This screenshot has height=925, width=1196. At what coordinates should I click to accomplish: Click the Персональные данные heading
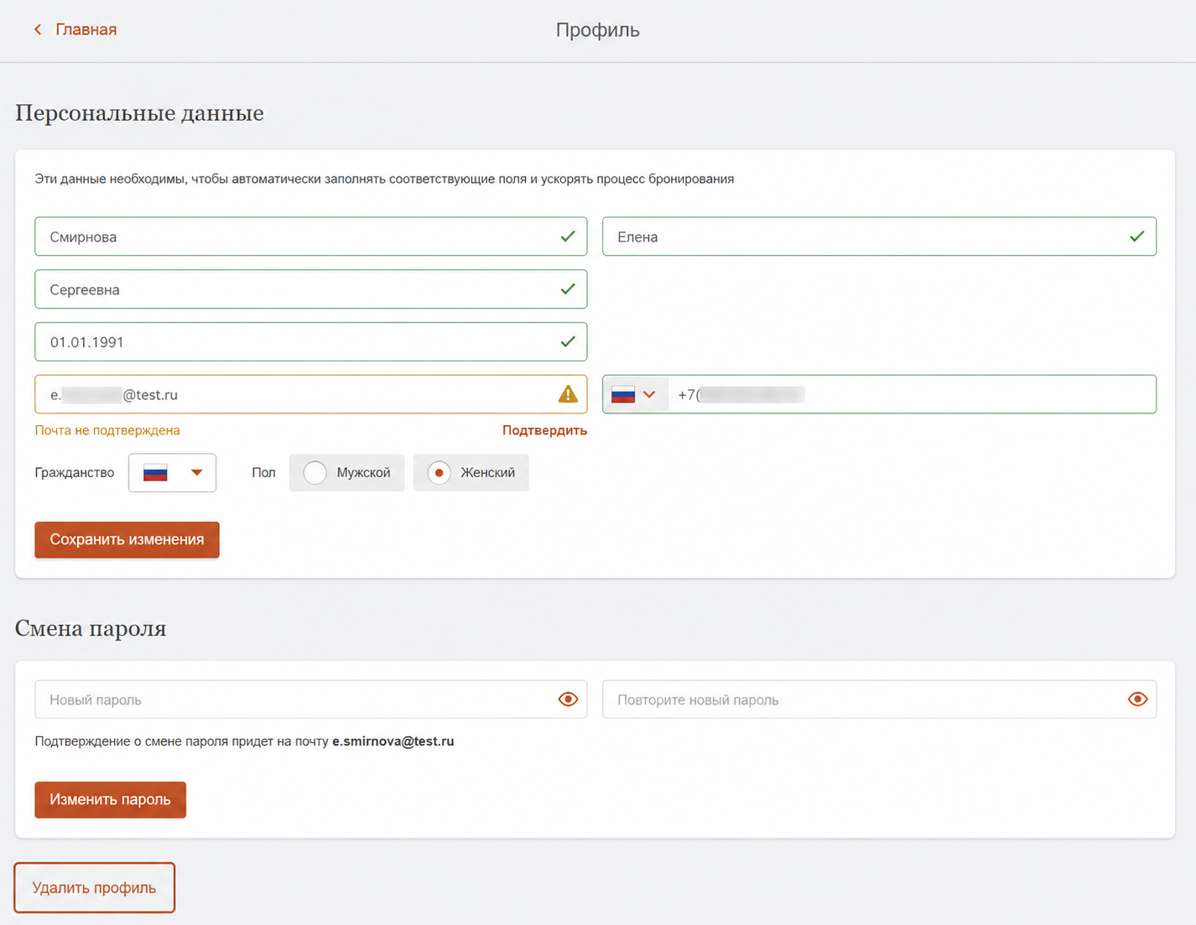(139, 112)
